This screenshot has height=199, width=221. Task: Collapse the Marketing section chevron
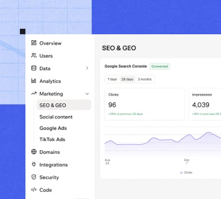tap(87, 93)
